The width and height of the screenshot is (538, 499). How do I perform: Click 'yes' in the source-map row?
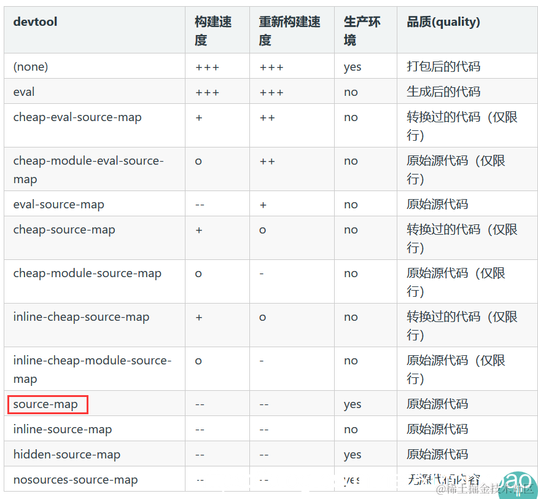(353, 405)
